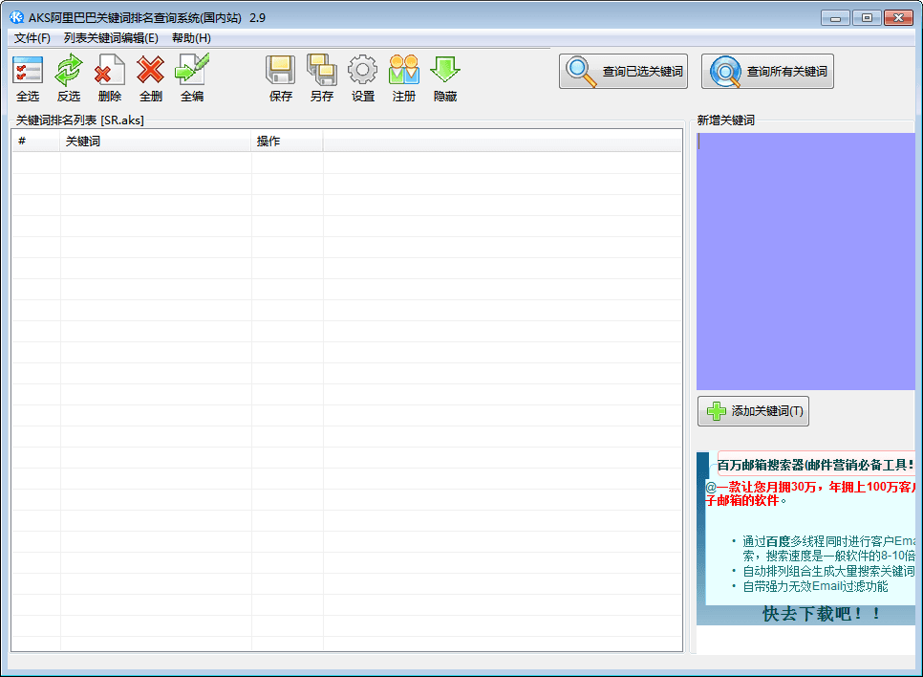Open the 帮助(H) menu
The height and width of the screenshot is (677, 923).
(x=191, y=38)
